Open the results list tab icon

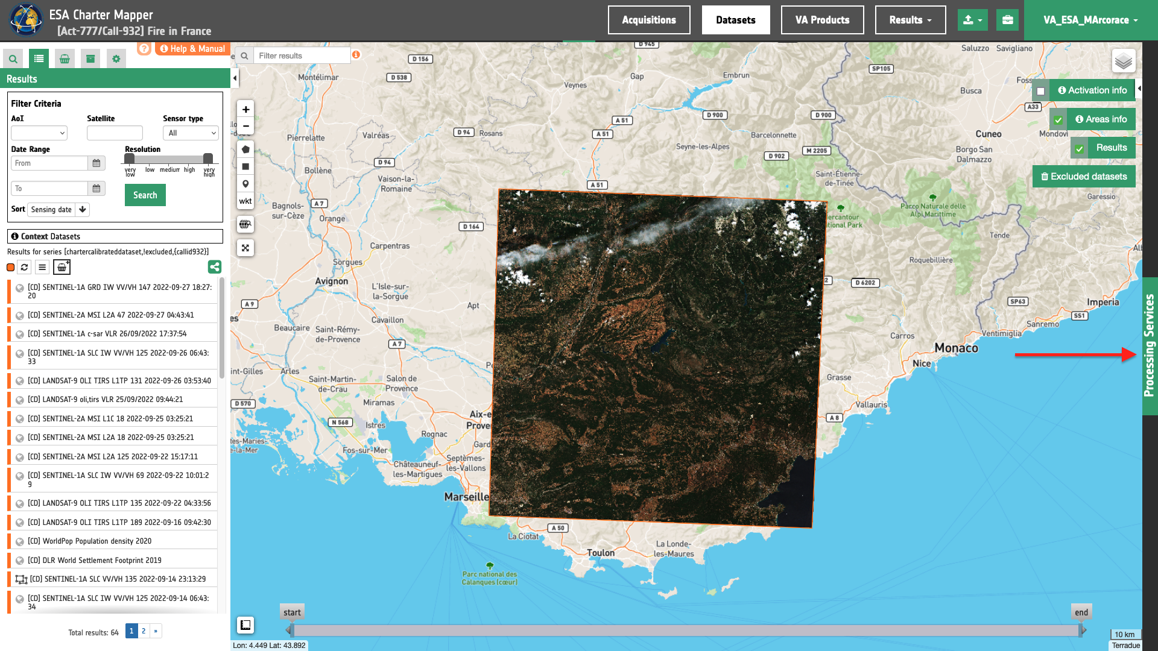39,58
